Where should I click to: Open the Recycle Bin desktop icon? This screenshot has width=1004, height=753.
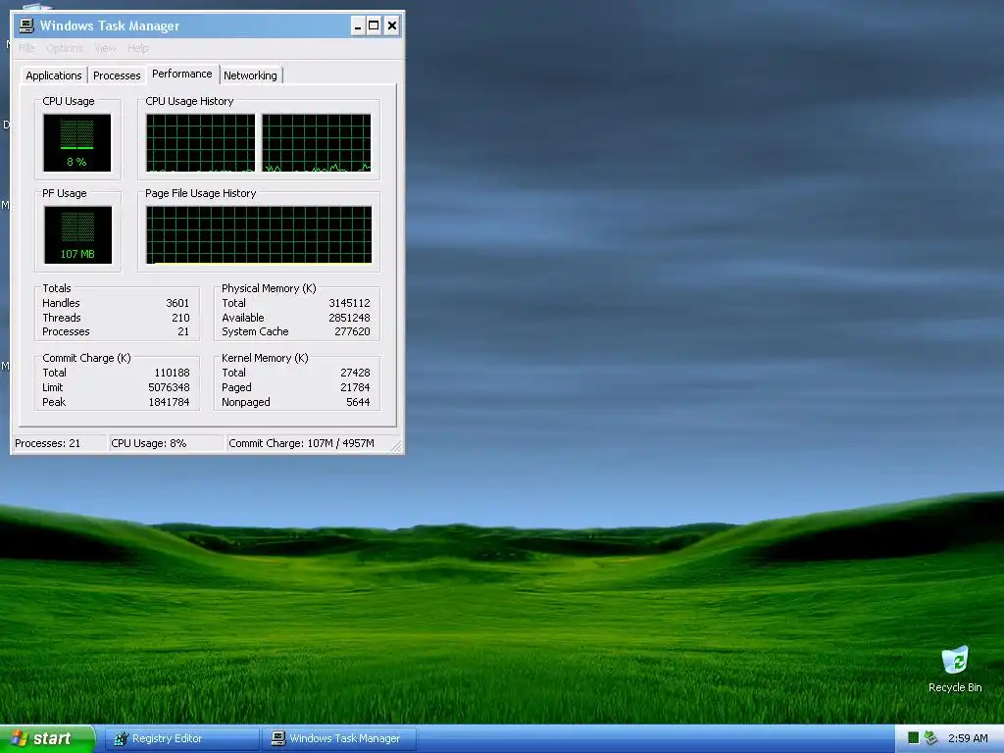pyautogui.click(x=955, y=669)
